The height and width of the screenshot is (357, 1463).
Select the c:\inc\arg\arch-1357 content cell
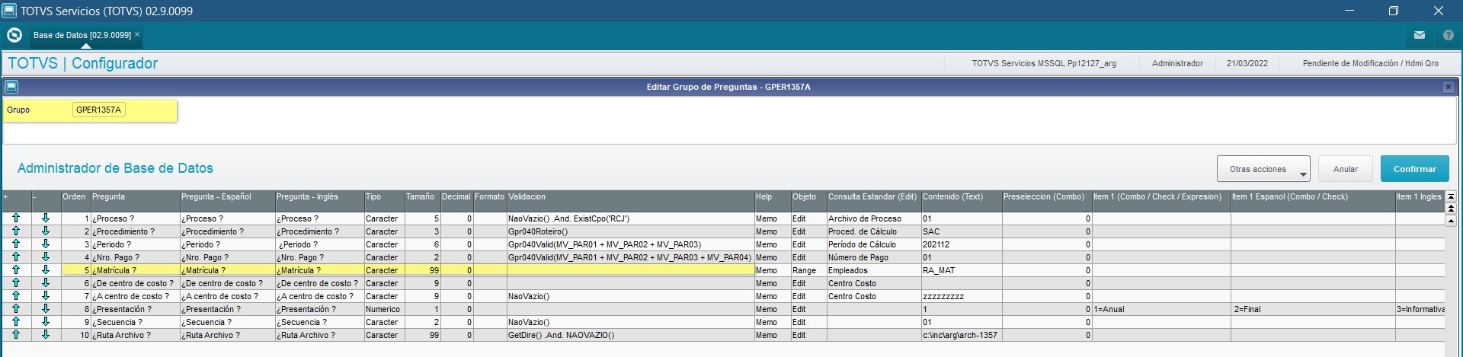pyautogui.click(x=961, y=335)
